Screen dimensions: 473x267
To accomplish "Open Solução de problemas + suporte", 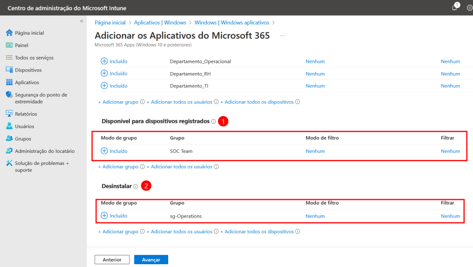I will [x=42, y=167].
